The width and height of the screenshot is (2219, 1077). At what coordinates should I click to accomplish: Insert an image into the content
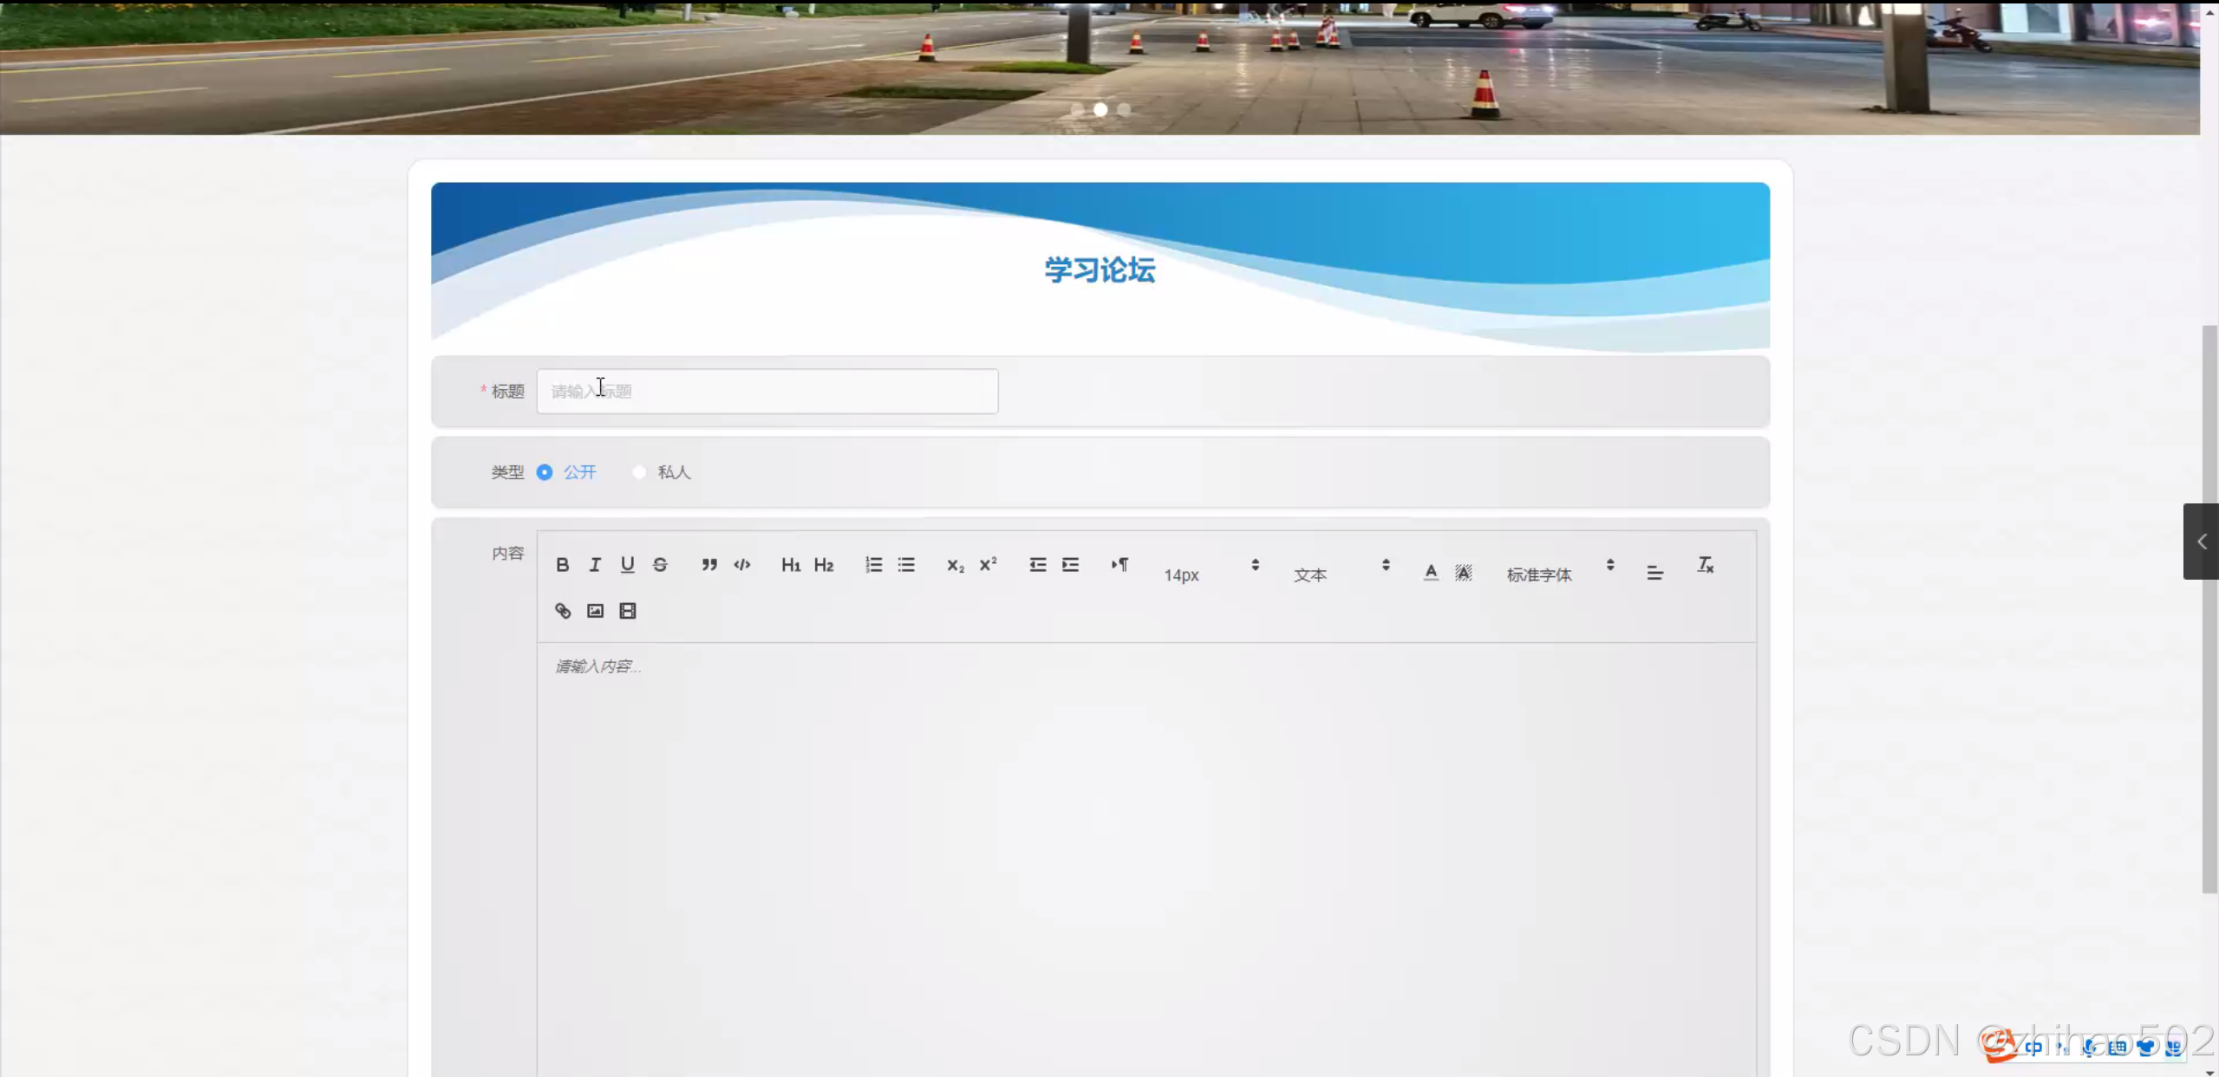[x=594, y=610]
